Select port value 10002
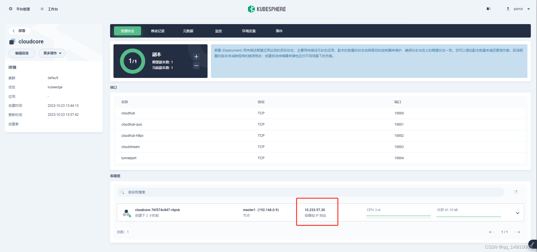This screenshot has height=252, width=537. [x=399, y=136]
